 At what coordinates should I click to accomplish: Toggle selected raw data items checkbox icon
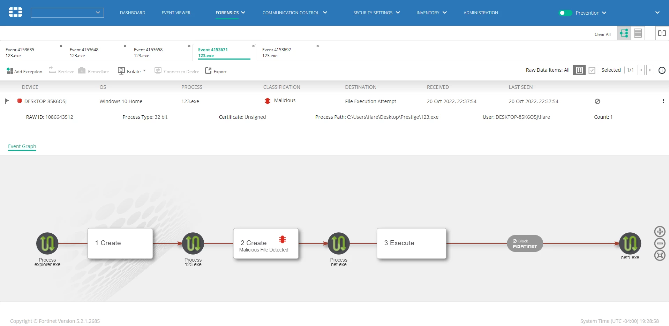coord(592,70)
